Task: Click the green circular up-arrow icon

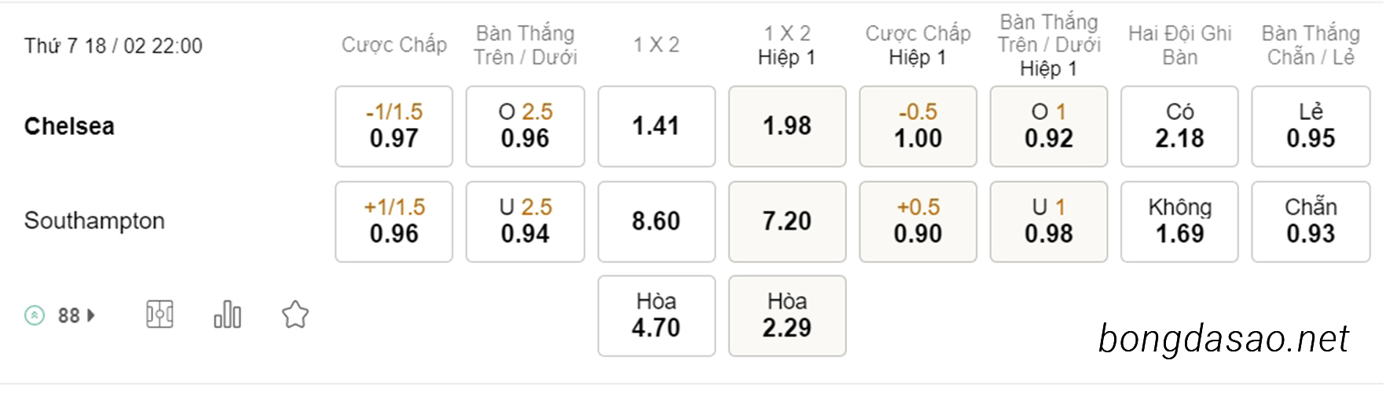Action: (x=35, y=315)
